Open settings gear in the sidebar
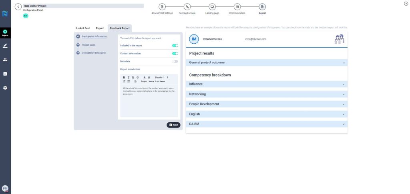 point(5,88)
